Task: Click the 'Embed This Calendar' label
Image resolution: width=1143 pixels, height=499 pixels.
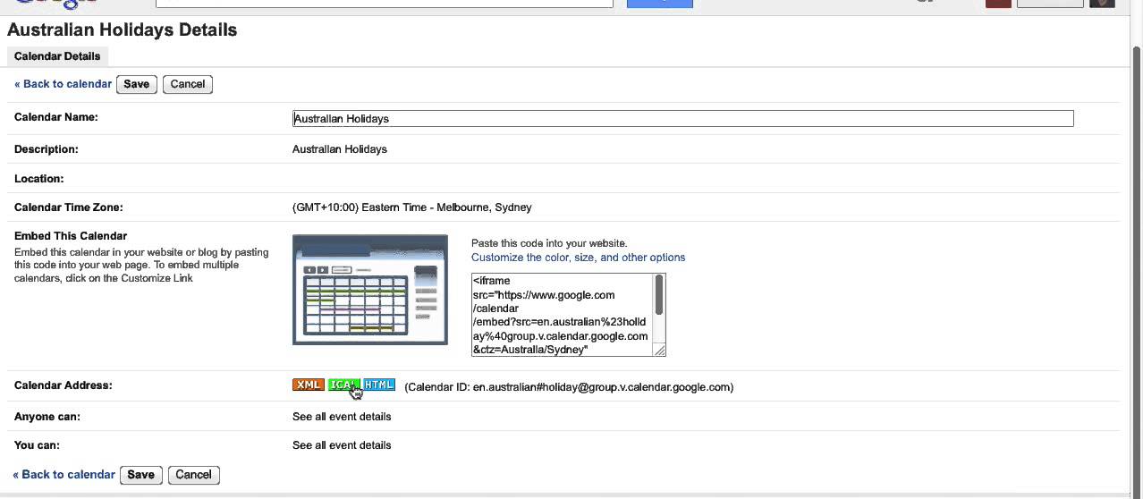Action: (71, 236)
